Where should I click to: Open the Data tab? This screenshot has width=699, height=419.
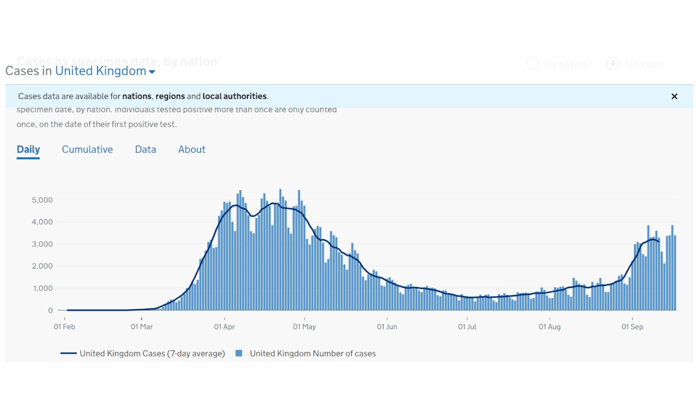tap(145, 149)
